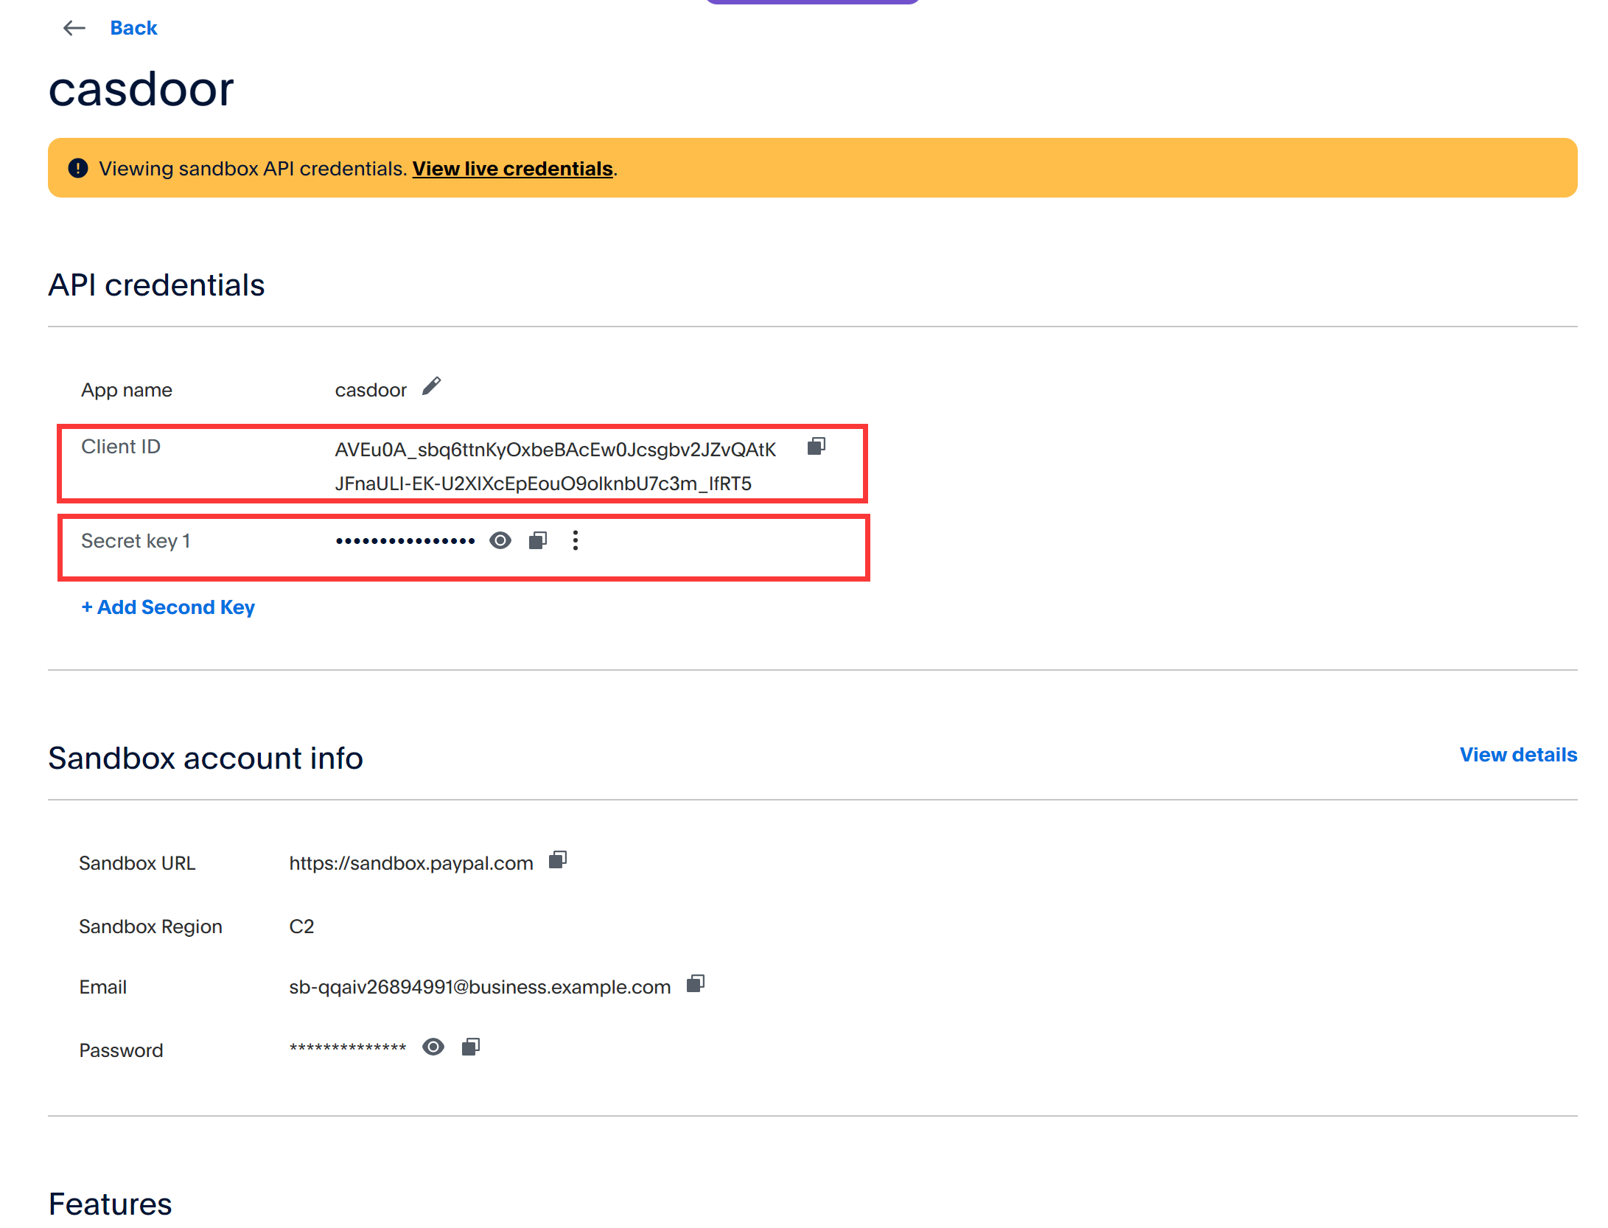This screenshot has height=1228, width=1608.
Task: Click Add Second Key
Action: tap(167, 607)
